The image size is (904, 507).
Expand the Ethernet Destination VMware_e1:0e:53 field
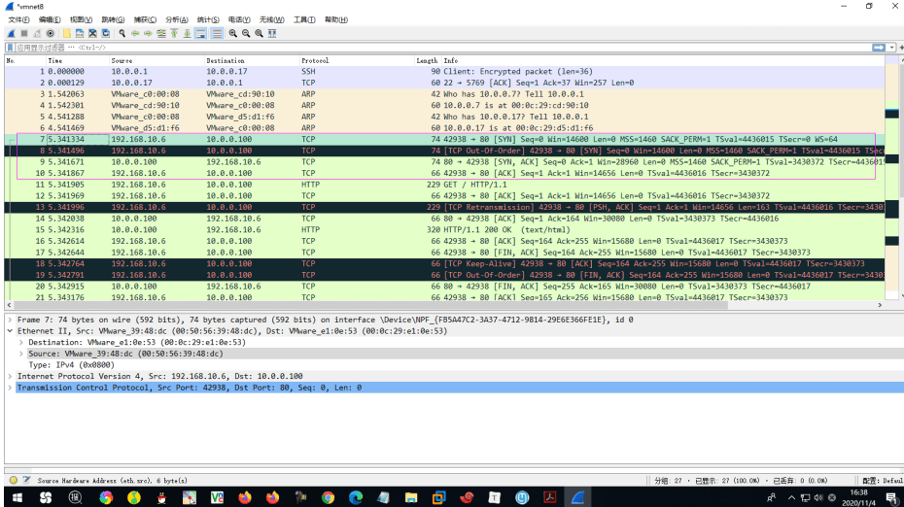coord(21,342)
